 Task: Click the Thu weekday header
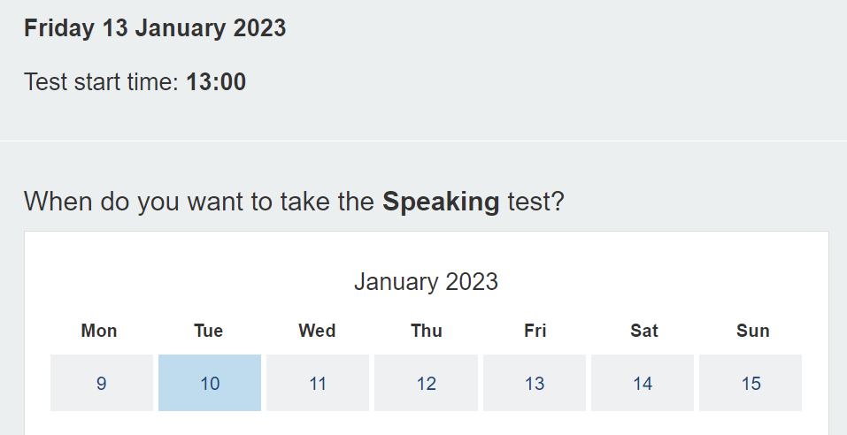(x=427, y=331)
